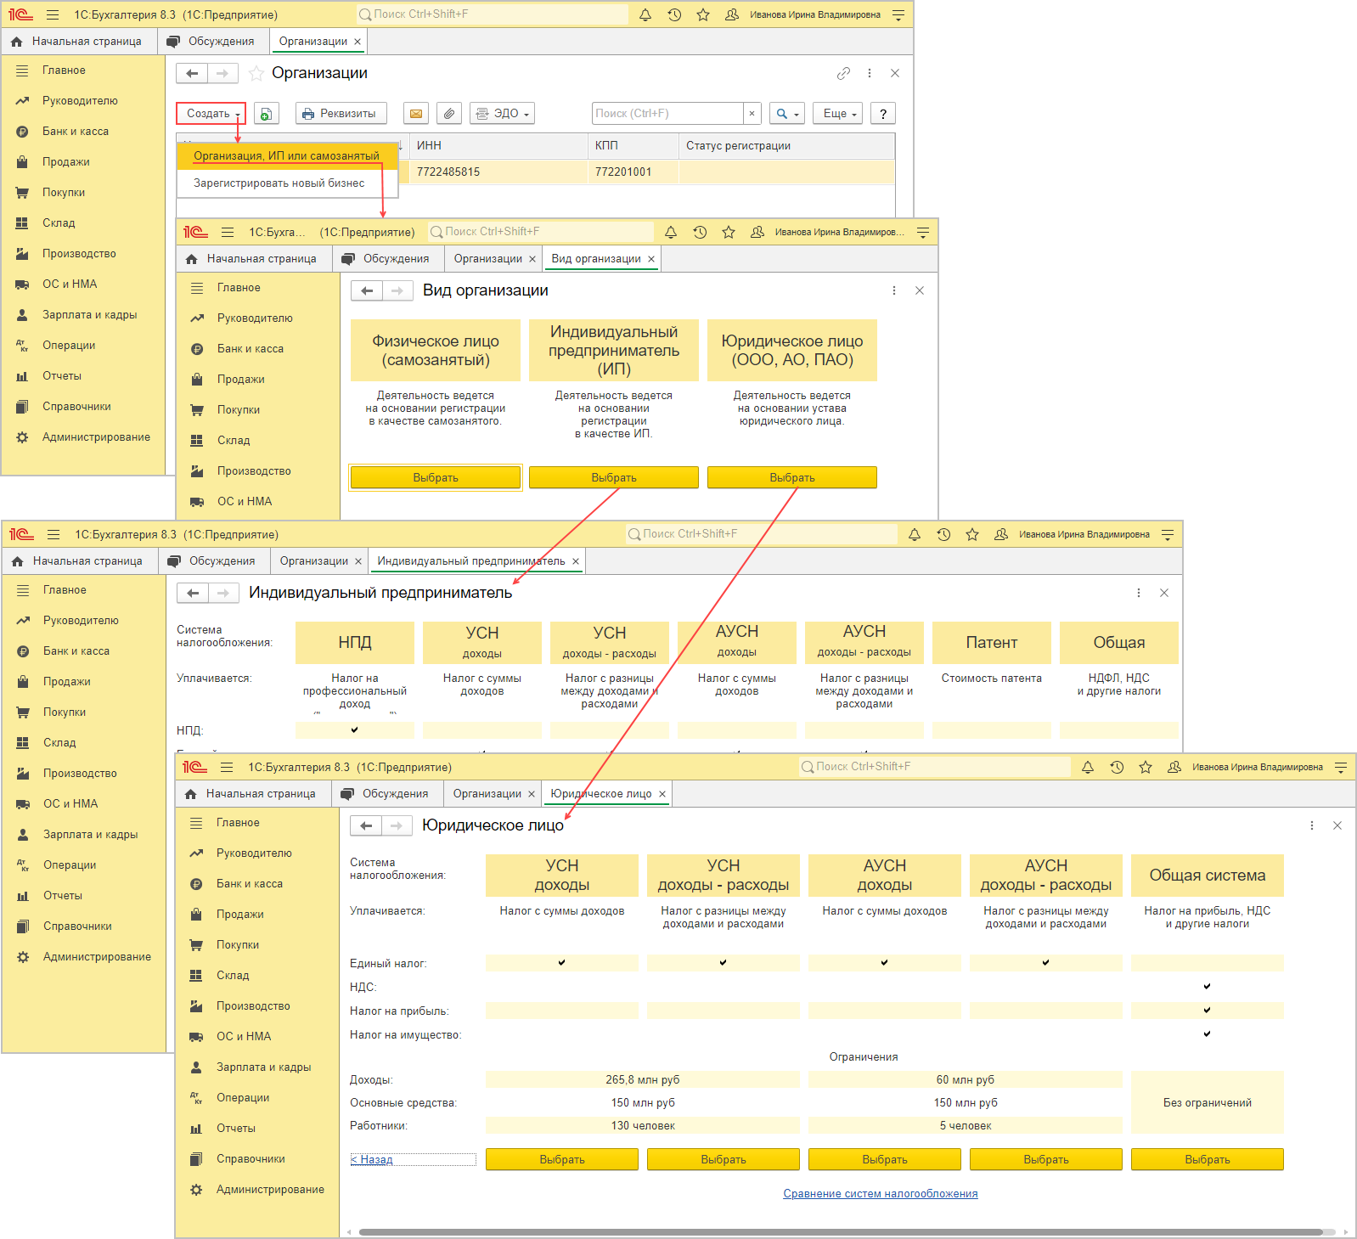
Task: Click КПП column header in Организации list
Action: click(633, 145)
